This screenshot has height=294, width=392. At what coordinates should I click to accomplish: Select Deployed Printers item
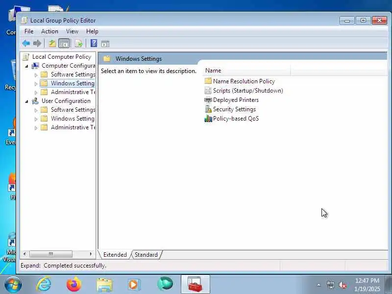coord(231,100)
